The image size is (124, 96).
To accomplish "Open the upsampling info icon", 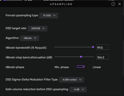I will pyautogui.click(x=113, y=4).
